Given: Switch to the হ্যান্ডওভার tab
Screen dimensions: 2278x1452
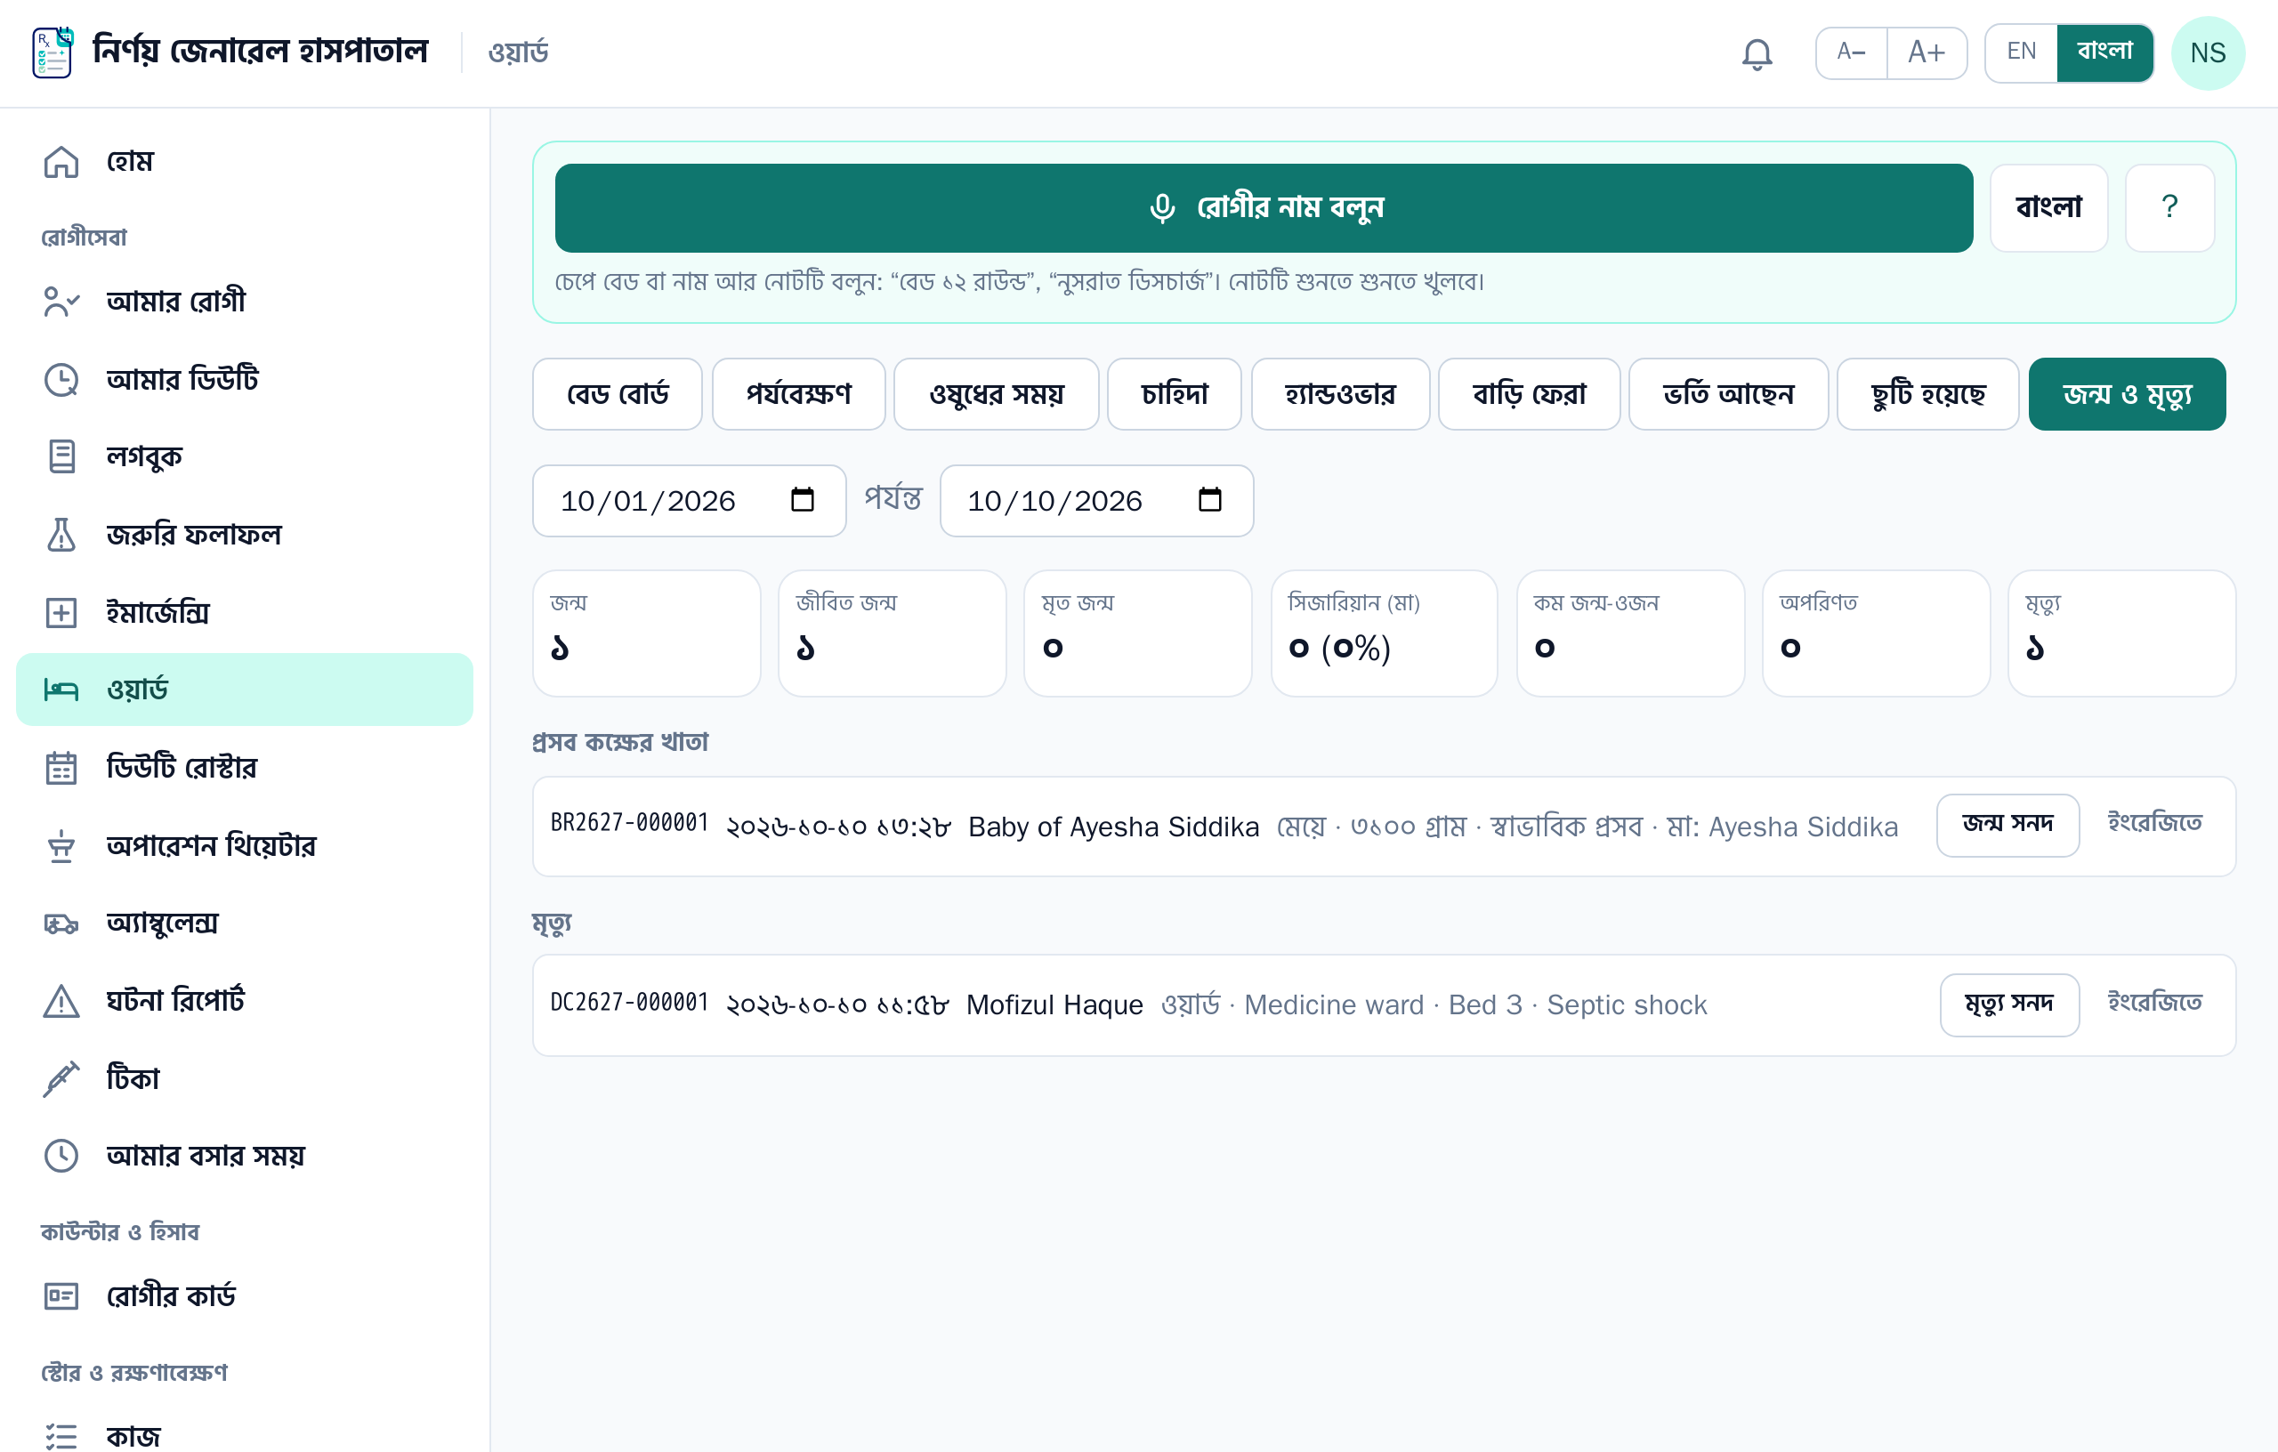Looking at the screenshot, I should click(1340, 394).
